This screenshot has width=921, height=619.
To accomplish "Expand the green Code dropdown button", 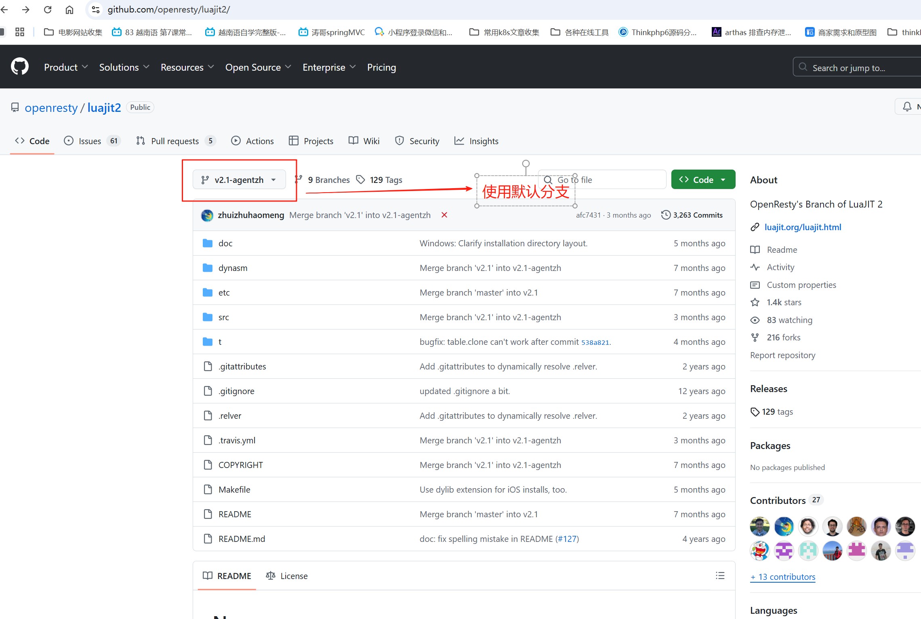I will pyautogui.click(x=703, y=180).
